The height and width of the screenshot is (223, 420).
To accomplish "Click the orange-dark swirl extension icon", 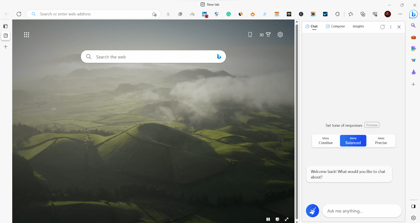I will 241,14.
